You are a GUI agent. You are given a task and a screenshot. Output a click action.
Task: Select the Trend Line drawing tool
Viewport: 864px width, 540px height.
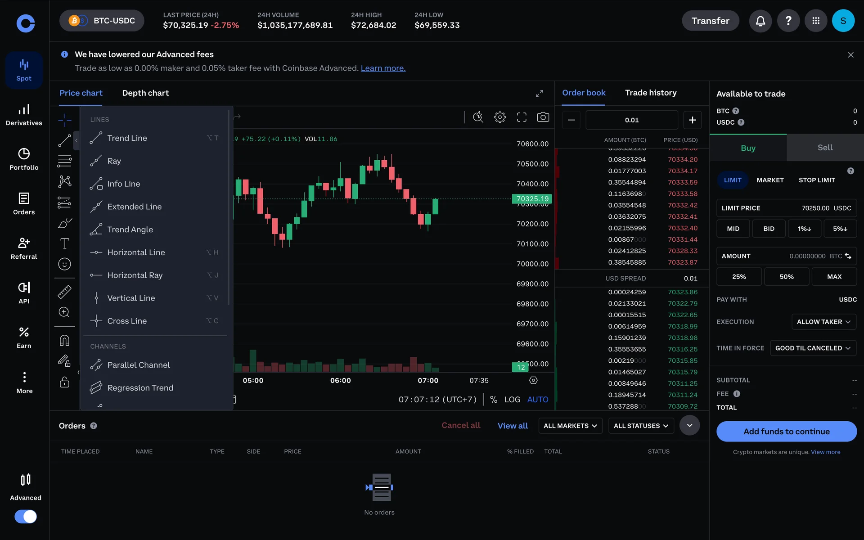coord(127,138)
